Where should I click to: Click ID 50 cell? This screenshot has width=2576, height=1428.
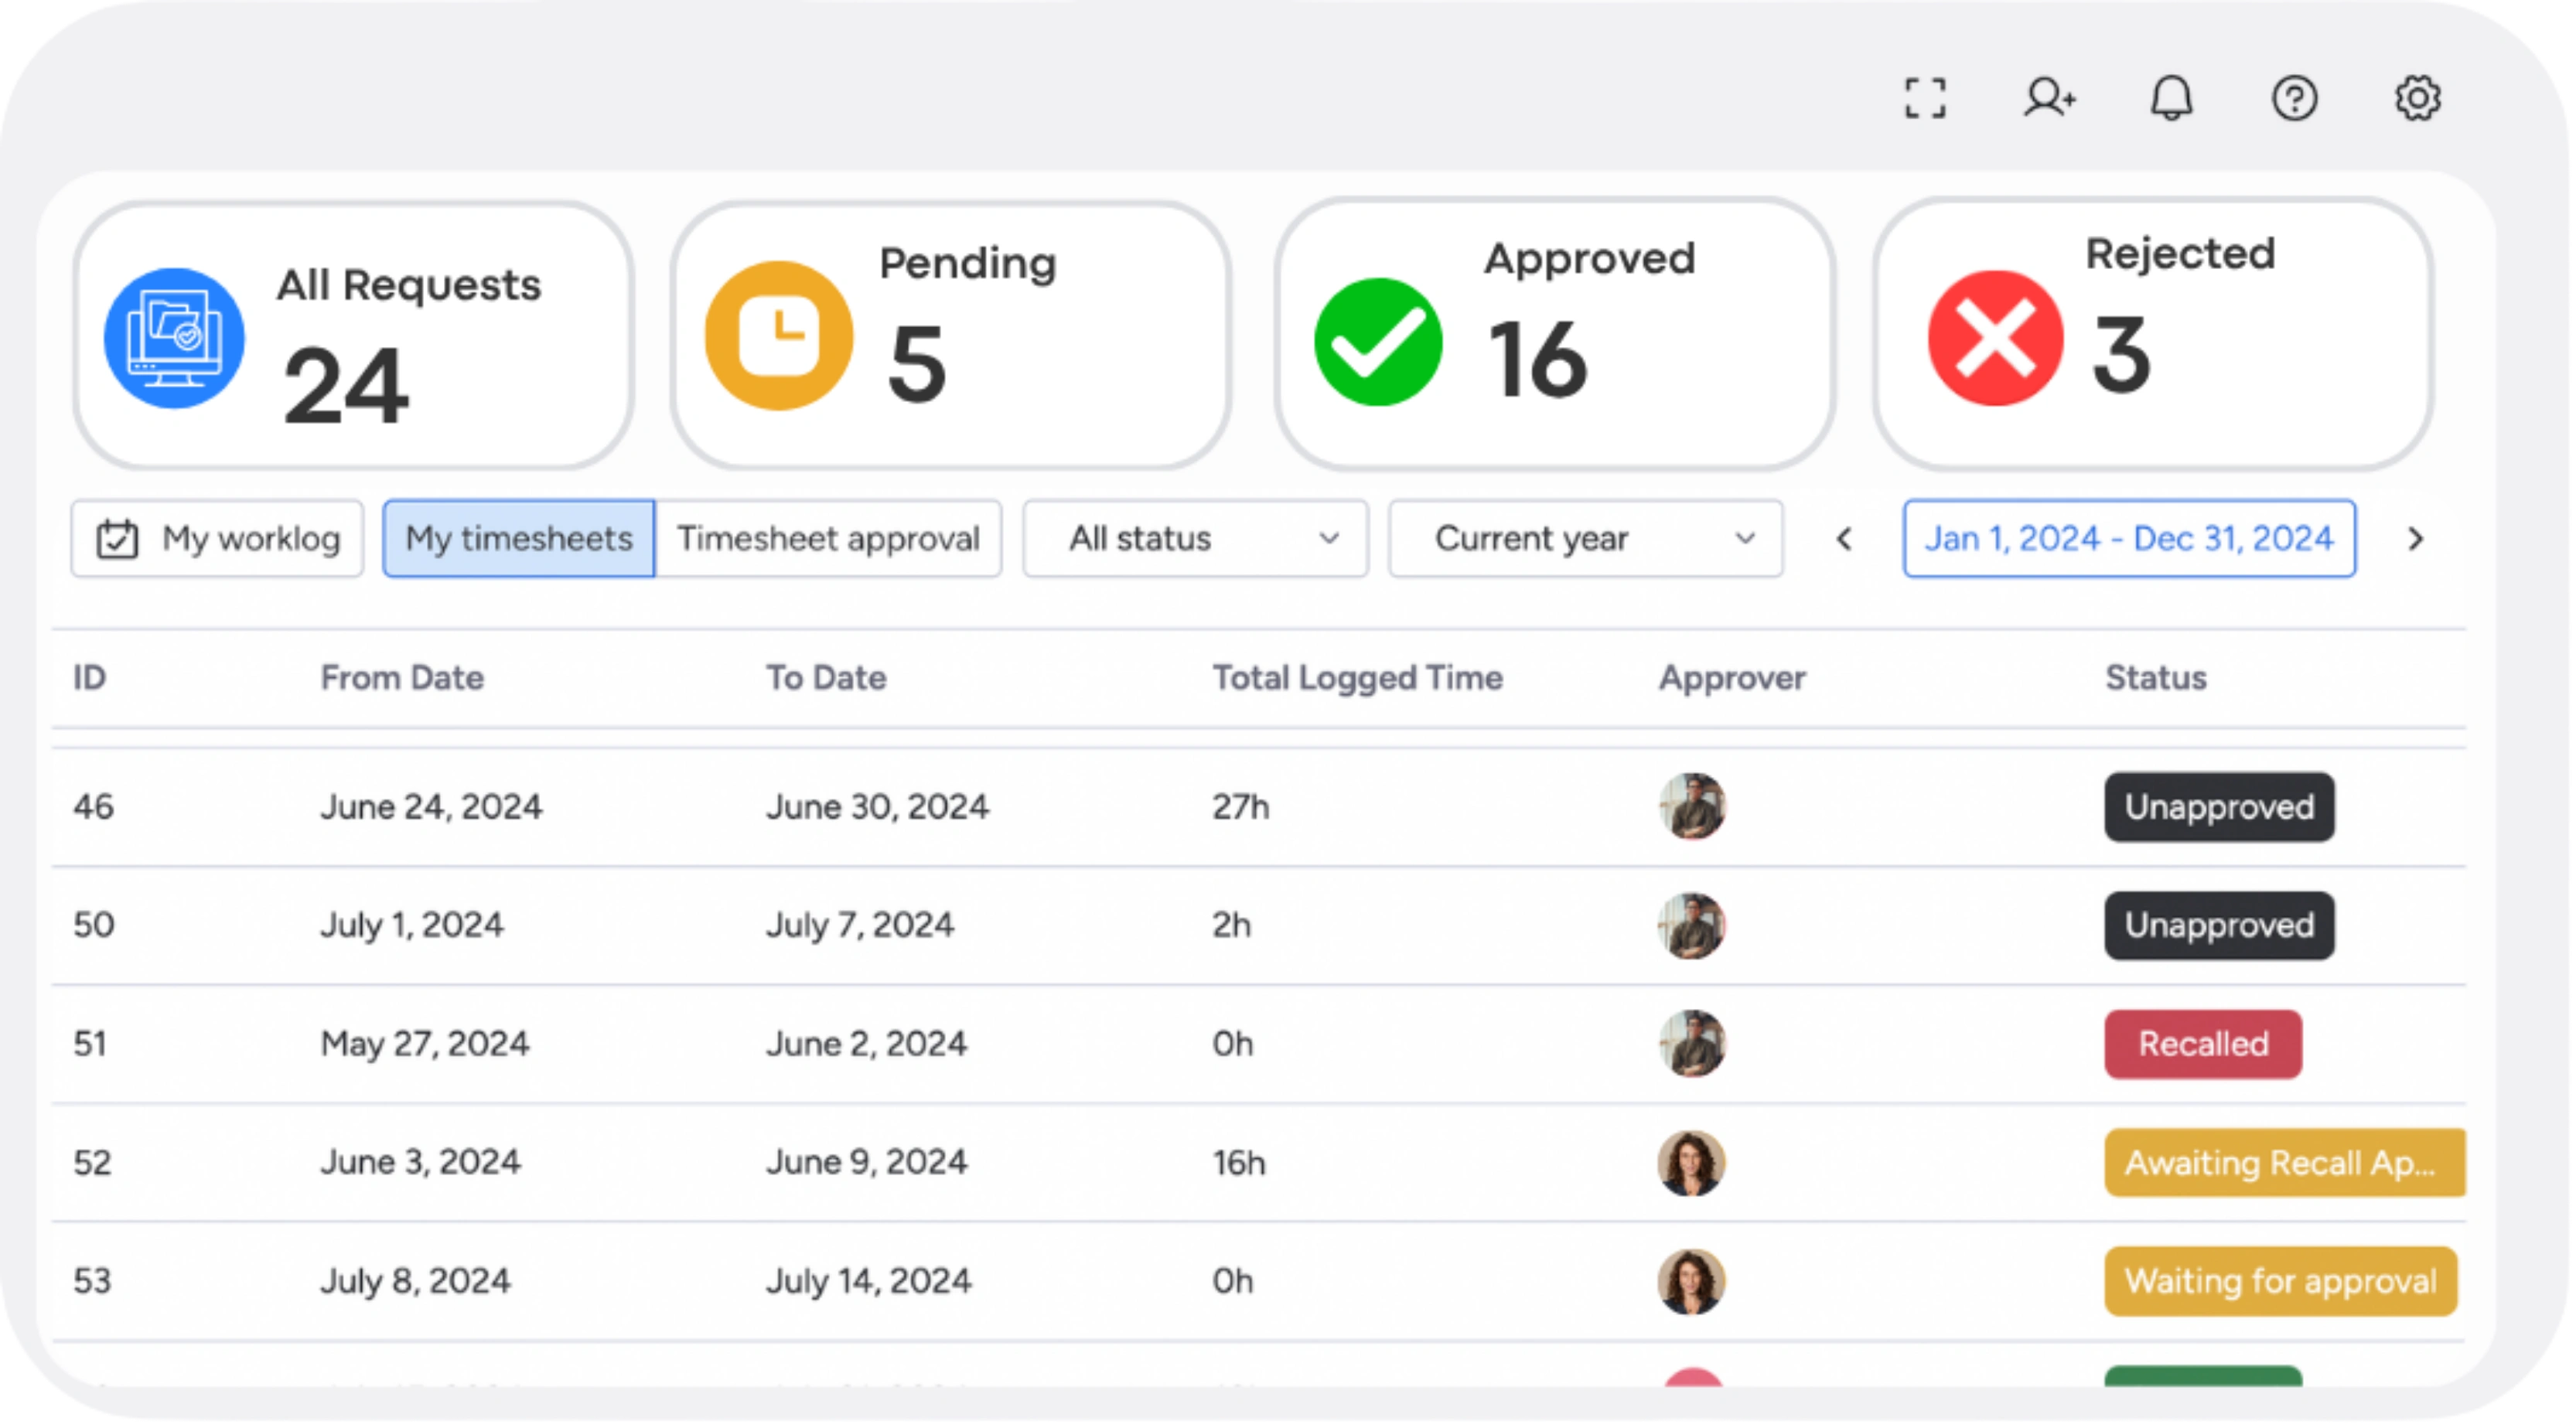tap(93, 926)
